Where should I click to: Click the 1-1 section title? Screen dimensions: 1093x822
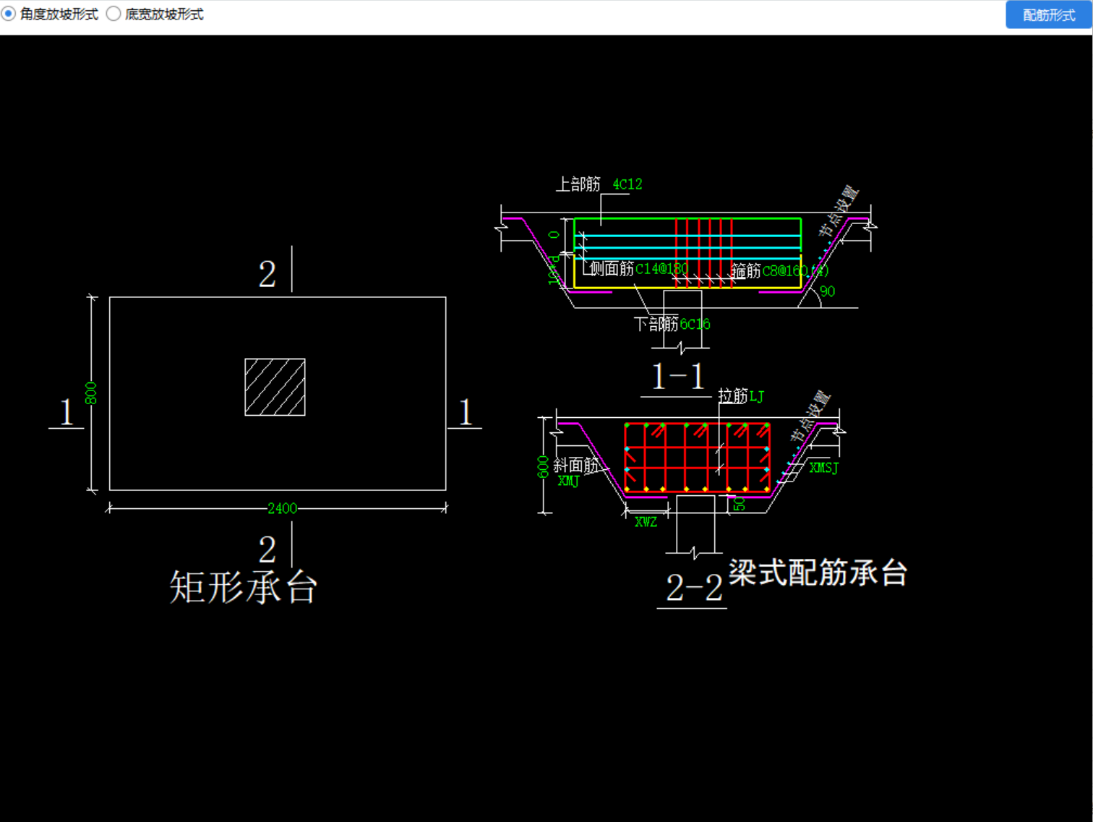click(x=677, y=377)
